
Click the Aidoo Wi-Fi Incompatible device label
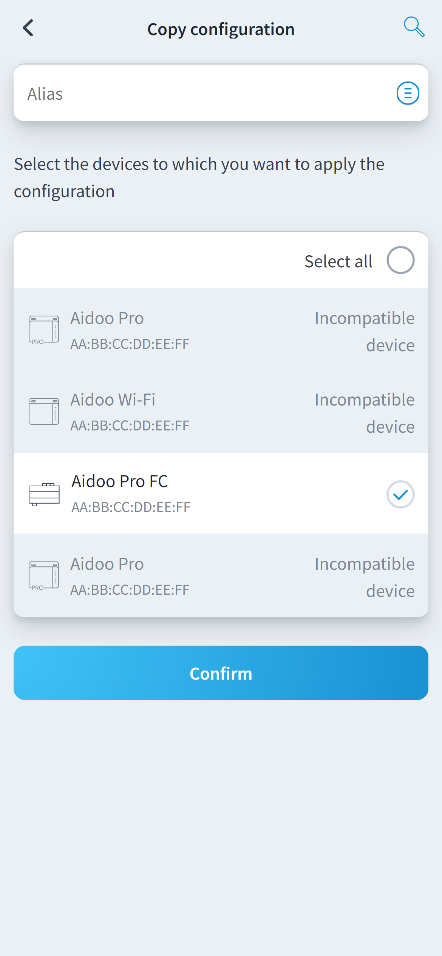(x=365, y=413)
